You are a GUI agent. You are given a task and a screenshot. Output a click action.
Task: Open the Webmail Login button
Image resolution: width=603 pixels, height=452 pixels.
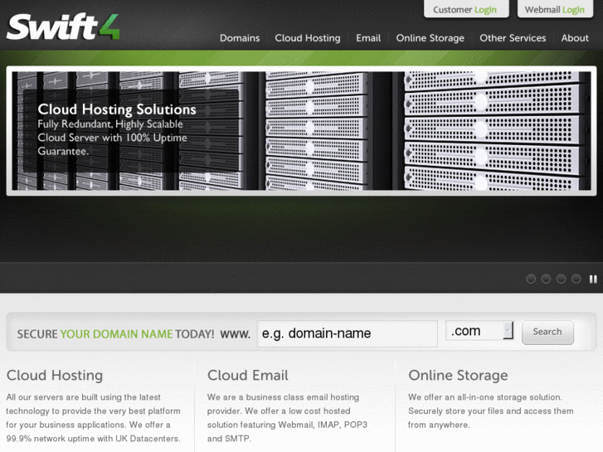[x=555, y=9]
